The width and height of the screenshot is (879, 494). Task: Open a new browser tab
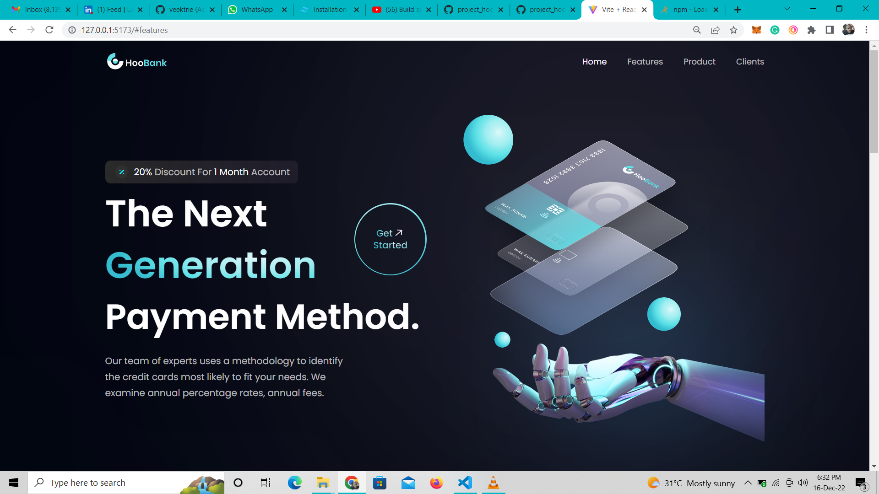[738, 10]
